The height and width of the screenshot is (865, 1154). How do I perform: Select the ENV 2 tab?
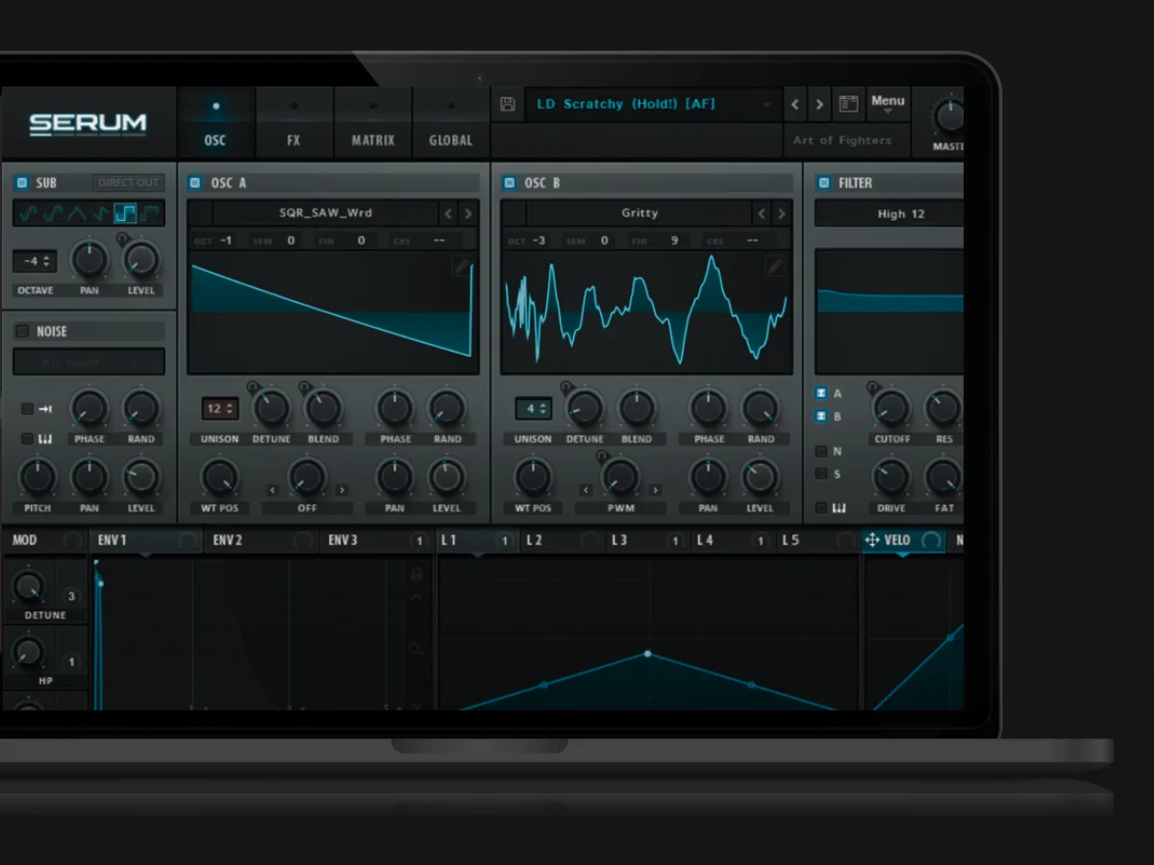click(261, 540)
